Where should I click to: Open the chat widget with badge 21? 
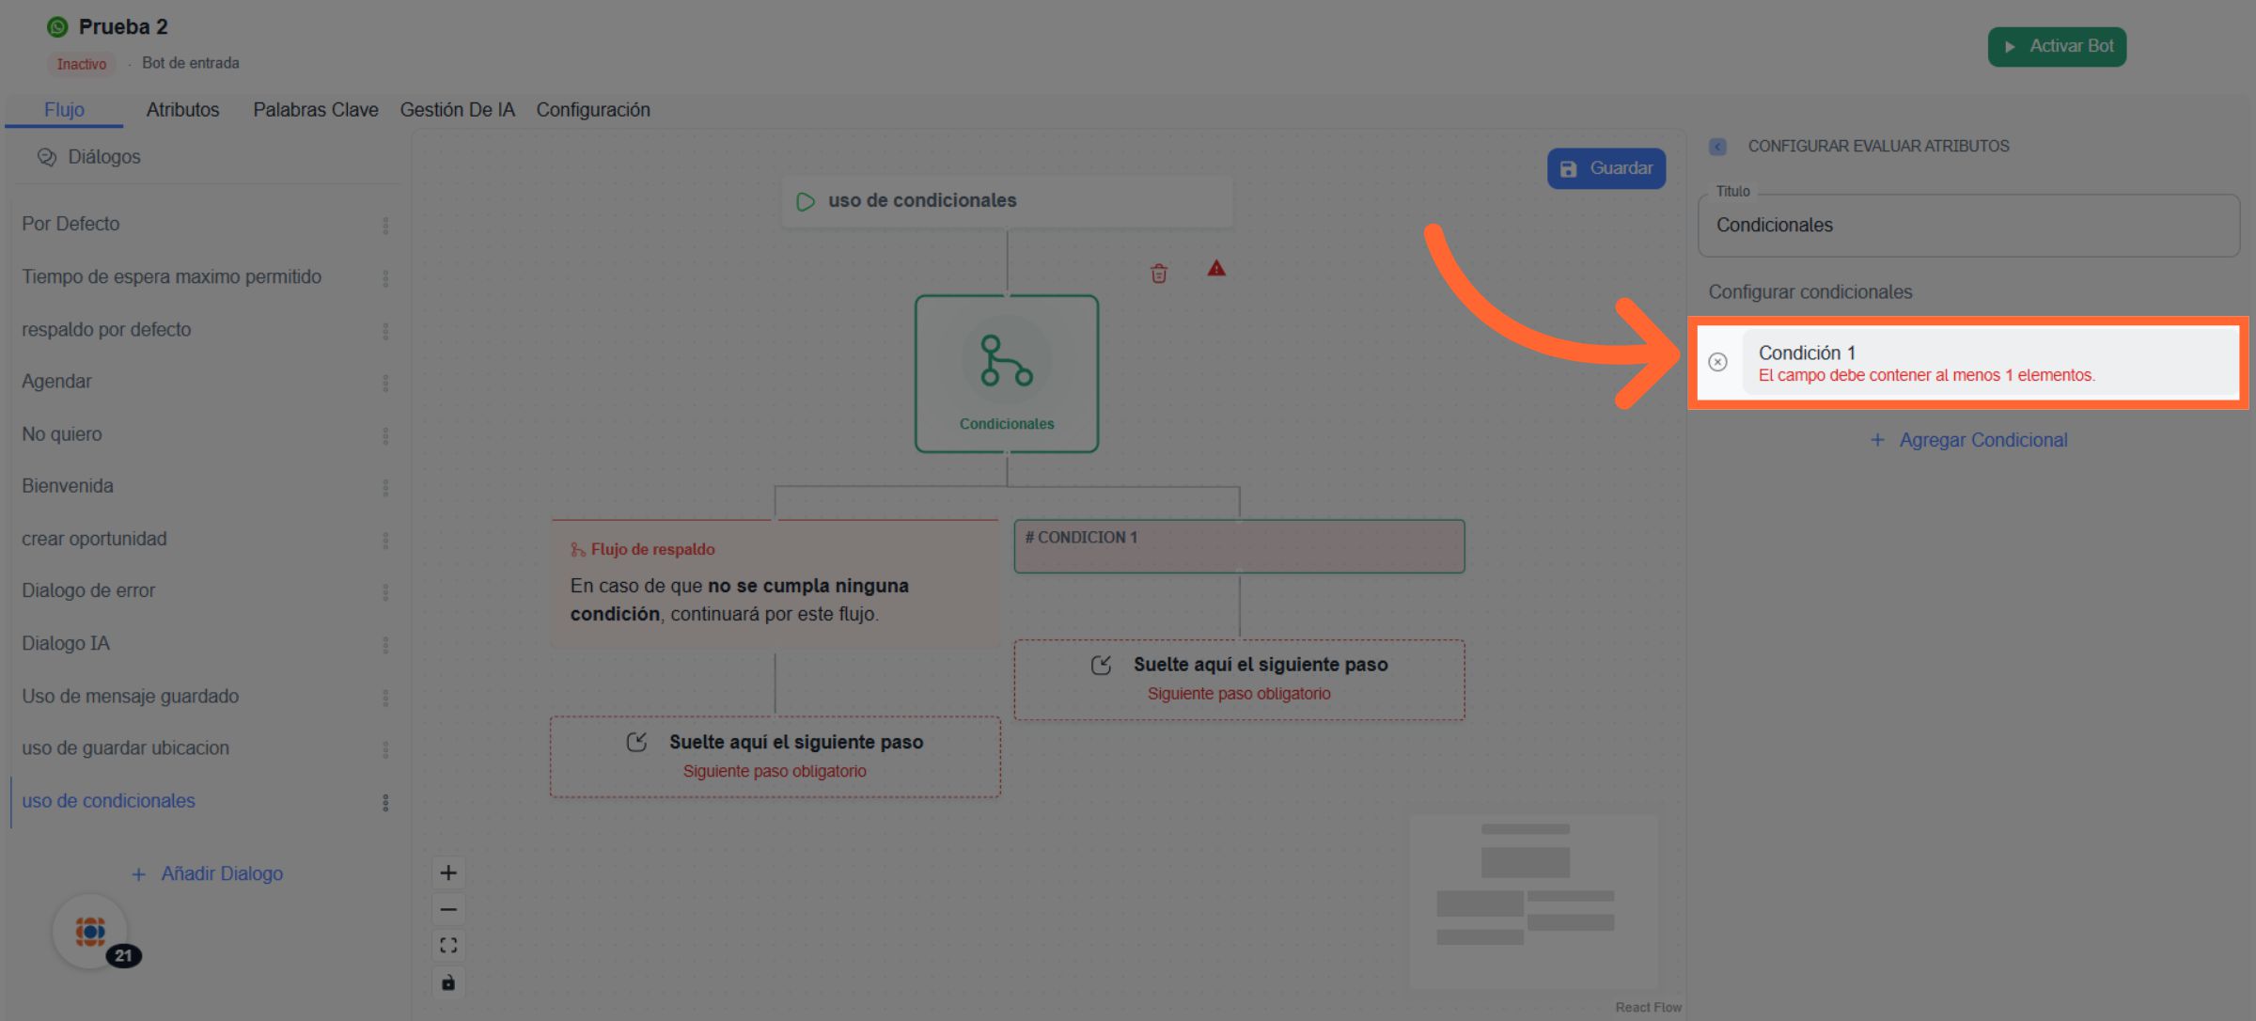(x=91, y=932)
